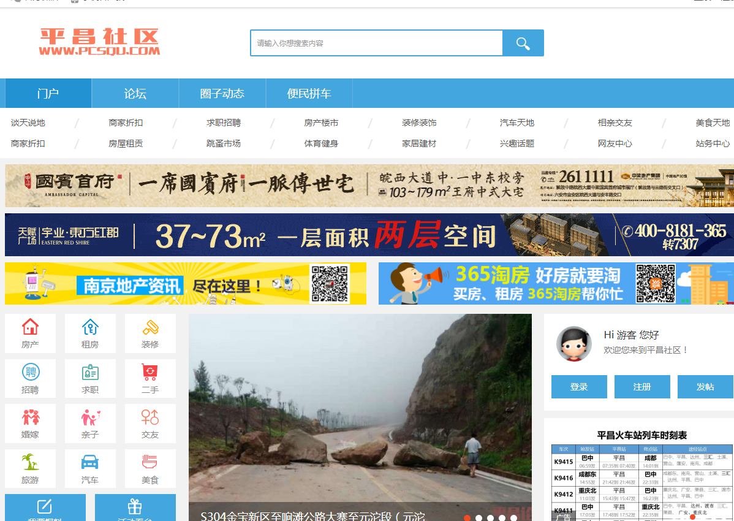Screen dimensions: 734x521
Task: Select the 门户 navigation tab
Action: (48, 94)
